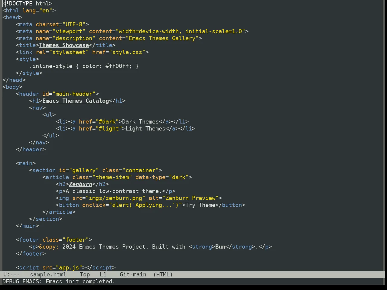Click the Git-main indicator in mode line
Image resolution: width=387 pixels, height=290 pixels.
click(133, 275)
